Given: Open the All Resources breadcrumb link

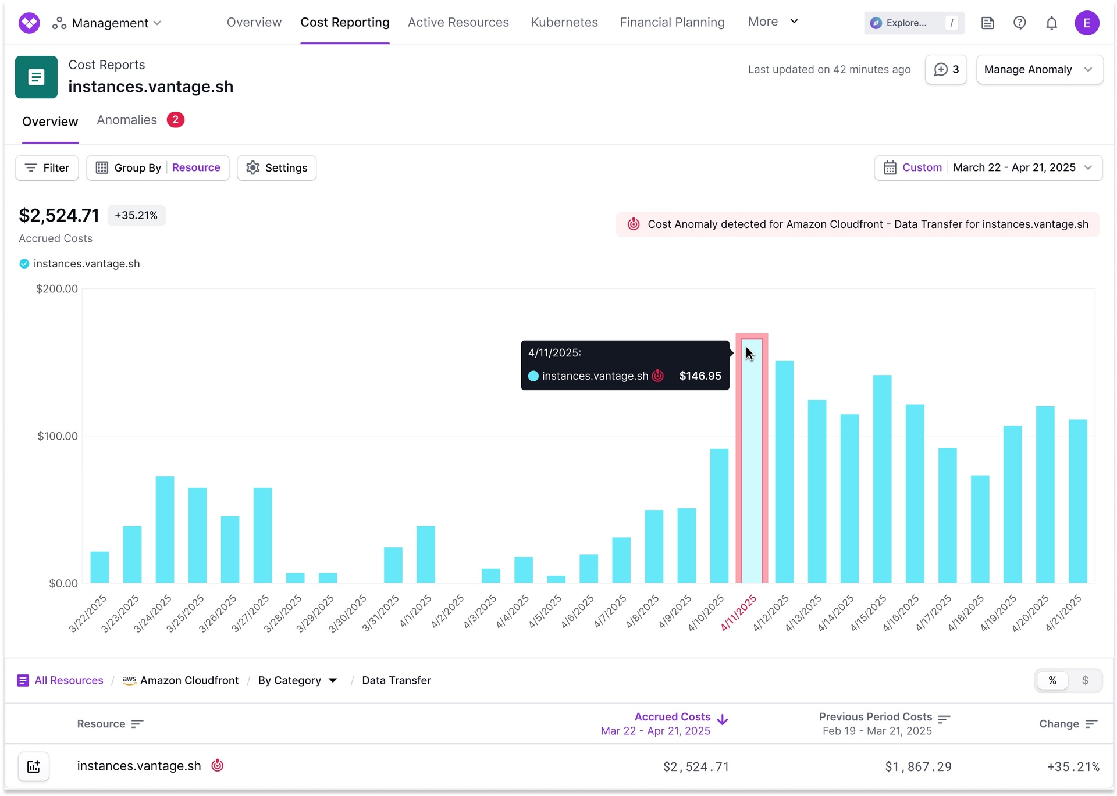Looking at the screenshot, I should (69, 680).
